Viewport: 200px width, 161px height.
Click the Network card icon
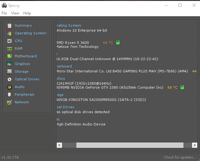10,102
